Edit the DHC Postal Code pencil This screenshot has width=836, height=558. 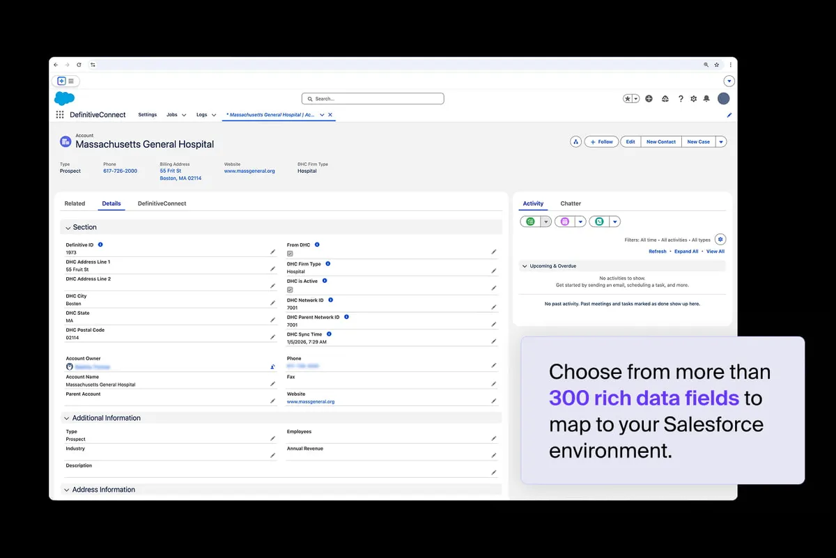(272, 337)
